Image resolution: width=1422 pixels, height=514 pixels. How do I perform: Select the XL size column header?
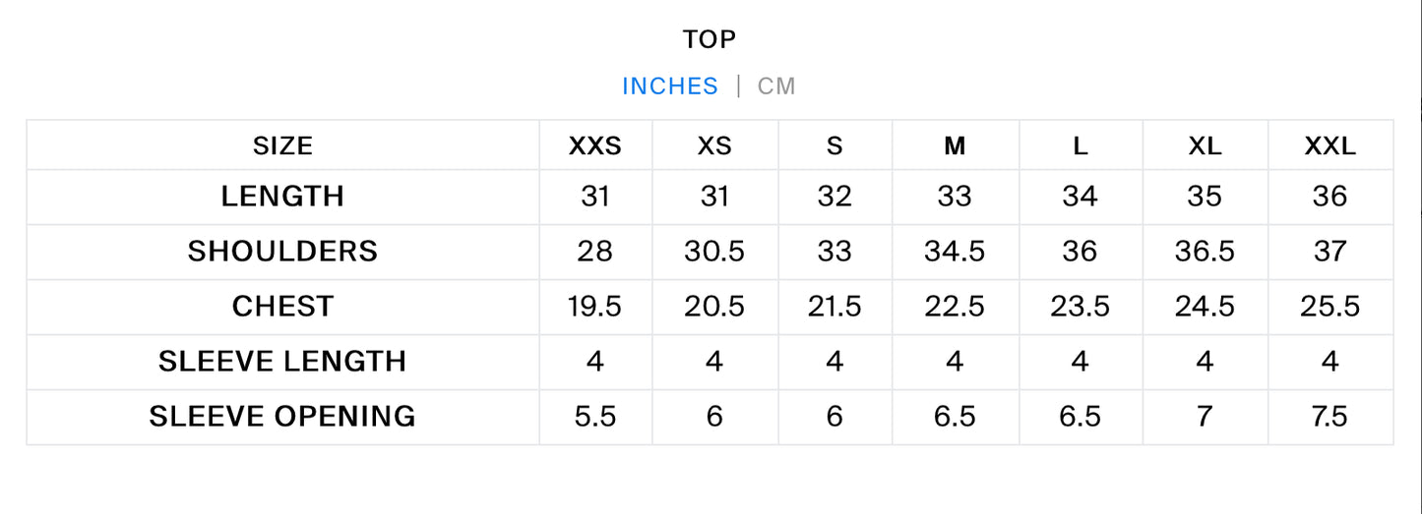point(1205,146)
